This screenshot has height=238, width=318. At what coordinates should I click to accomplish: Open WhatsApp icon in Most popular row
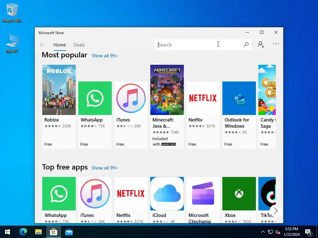[95, 98]
